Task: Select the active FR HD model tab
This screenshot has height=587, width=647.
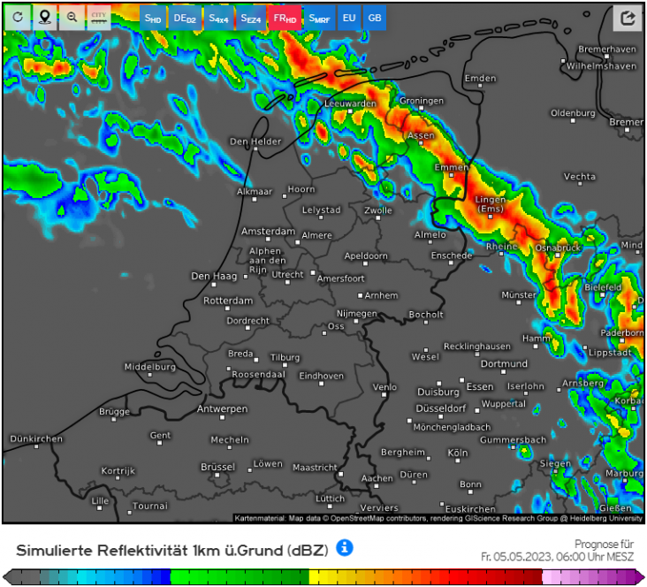Action: click(x=285, y=18)
